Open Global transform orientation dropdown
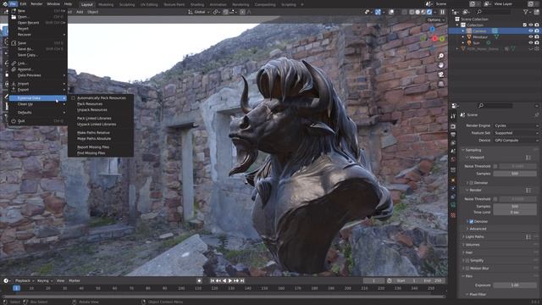Image resolution: width=542 pixels, height=305 pixels. [x=199, y=12]
